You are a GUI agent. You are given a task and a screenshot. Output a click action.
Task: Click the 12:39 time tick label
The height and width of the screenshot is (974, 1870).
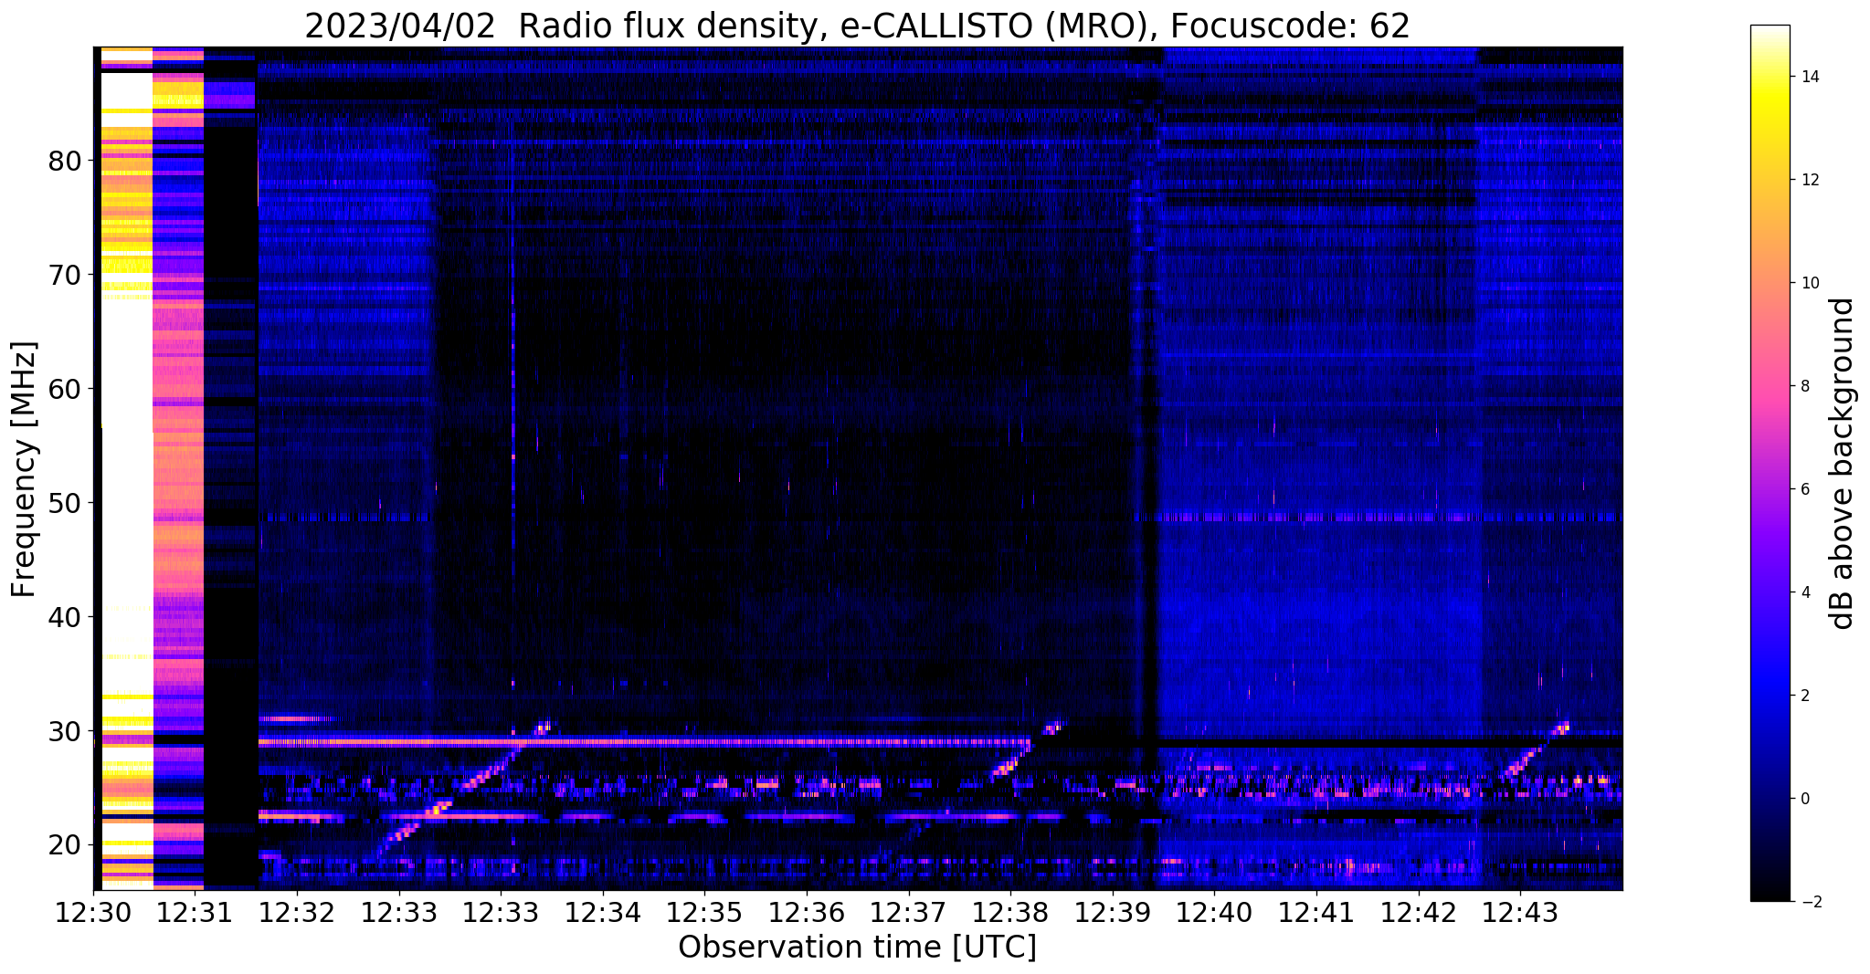[1112, 912]
